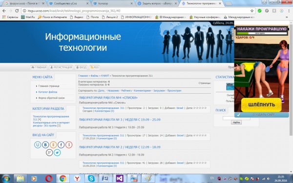This screenshot has height=183, width=293.
Task: Open the Поиск в Интернете bookmark
Action: (52, 17)
